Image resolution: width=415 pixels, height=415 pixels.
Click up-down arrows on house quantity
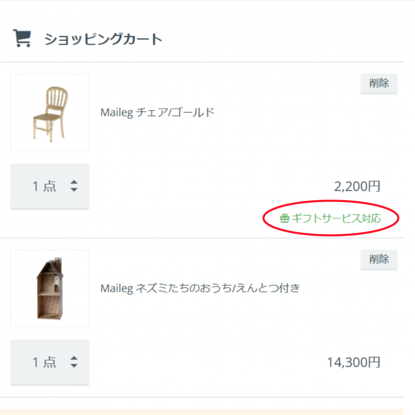pyautogui.click(x=74, y=362)
